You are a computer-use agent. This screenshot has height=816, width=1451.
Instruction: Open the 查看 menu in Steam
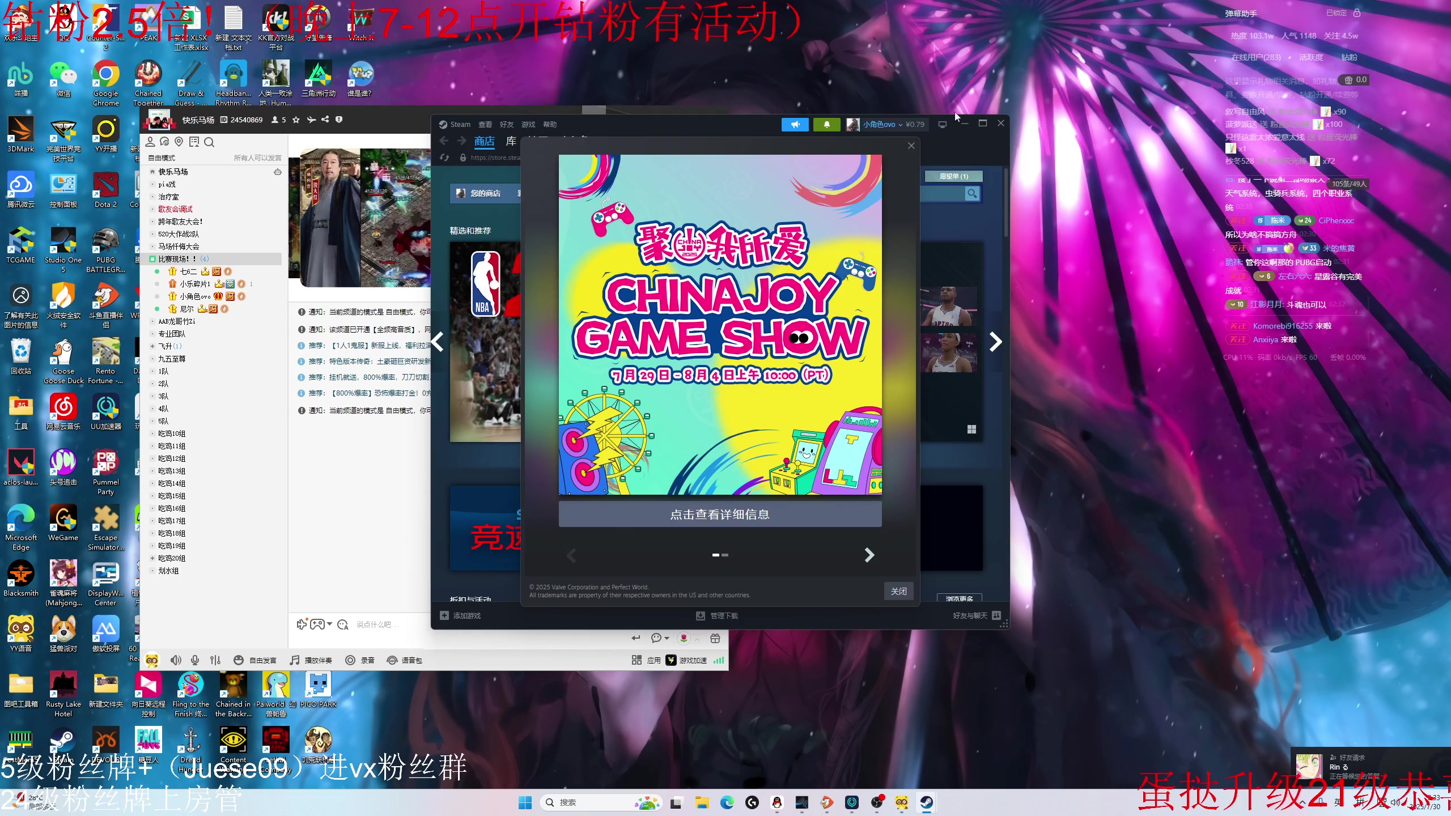[x=485, y=125]
